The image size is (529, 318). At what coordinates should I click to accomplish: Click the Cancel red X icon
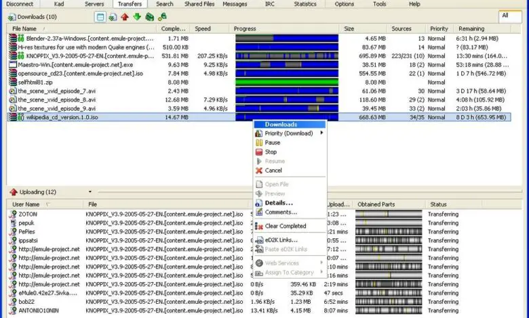[258, 171]
